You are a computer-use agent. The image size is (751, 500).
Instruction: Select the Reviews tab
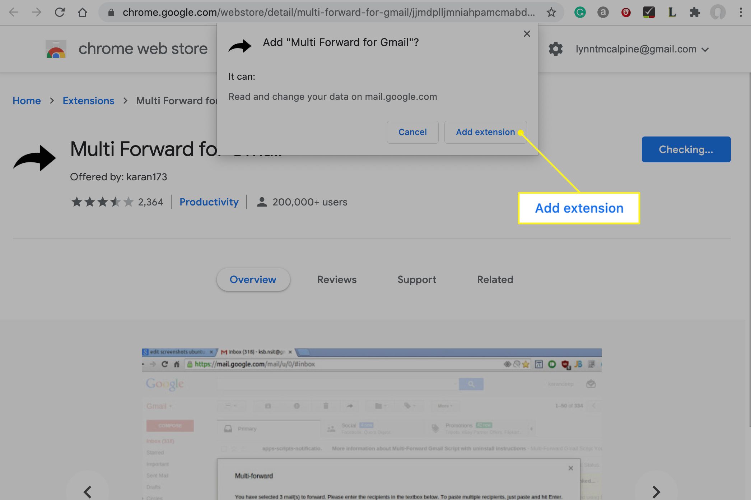click(337, 279)
